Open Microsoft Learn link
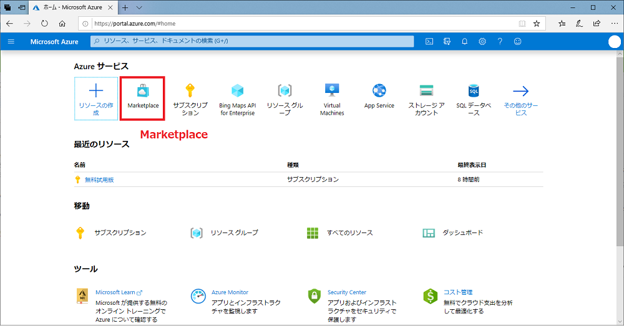The width and height of the screenshot is (624, 326). point(119,292)
